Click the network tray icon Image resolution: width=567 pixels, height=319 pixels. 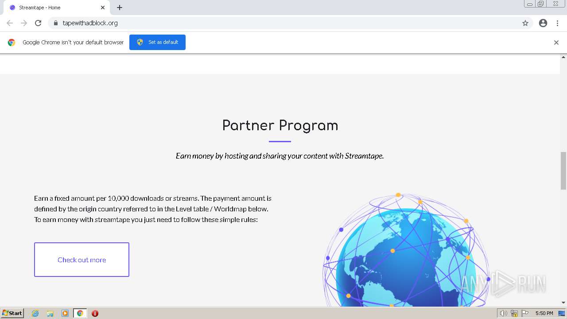click(x=514, y=313)
